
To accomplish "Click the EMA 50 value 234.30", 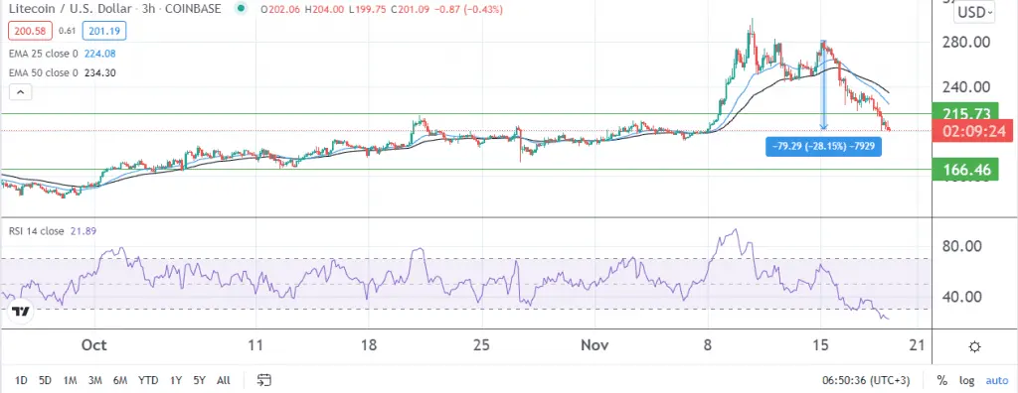I will (x=99, y=72).
